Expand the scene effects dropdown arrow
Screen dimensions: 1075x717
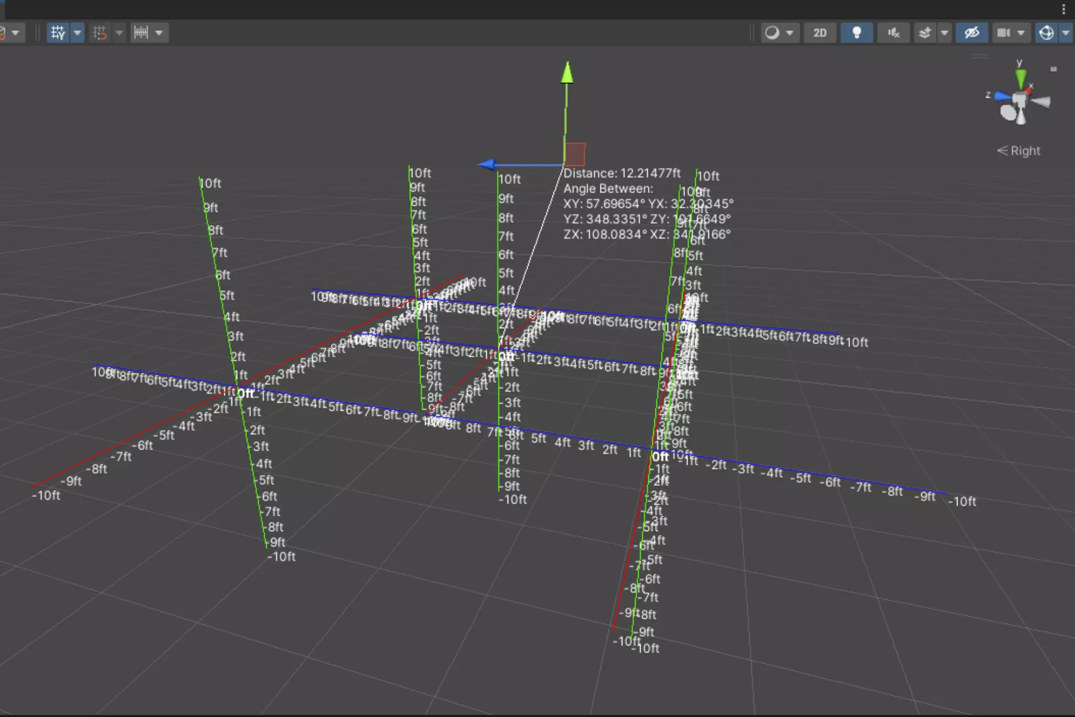[x=944, y=33]
